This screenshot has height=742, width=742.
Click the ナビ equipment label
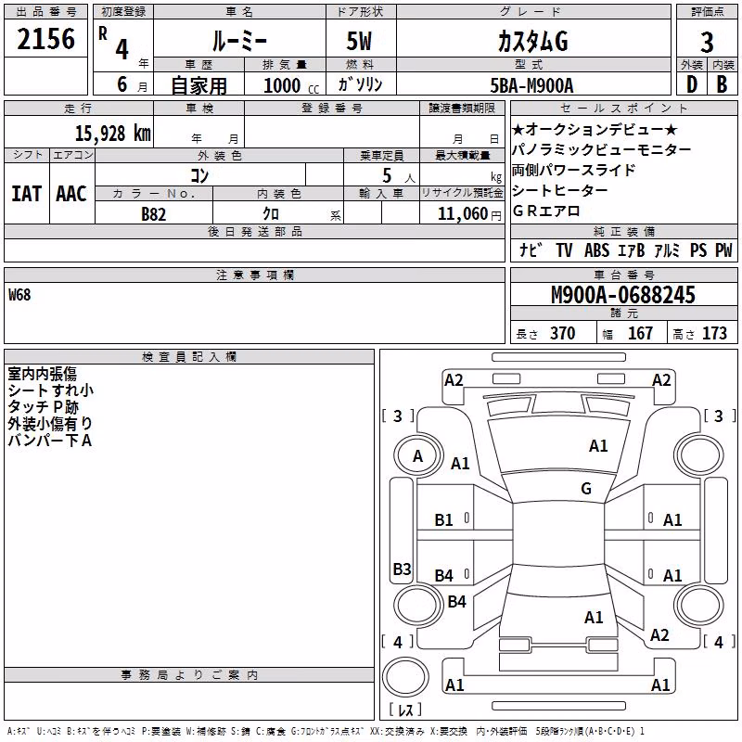pyautogui.click(x=530, y=249)
